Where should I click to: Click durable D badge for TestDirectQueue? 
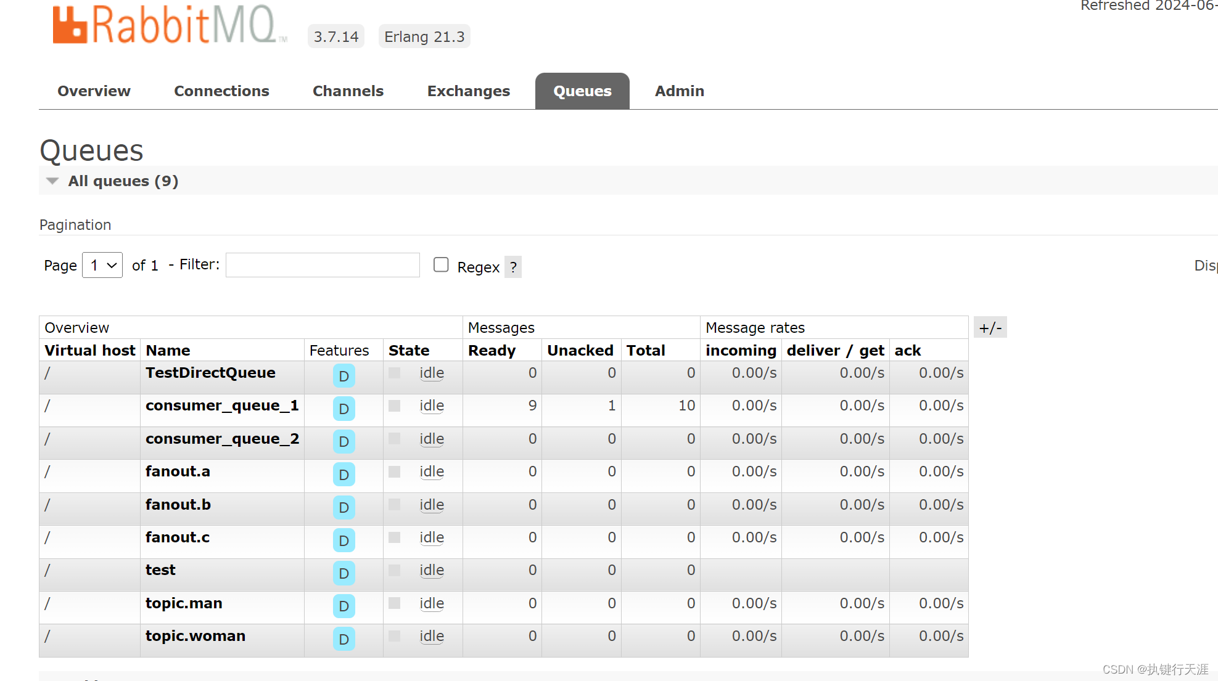(344, 376)
